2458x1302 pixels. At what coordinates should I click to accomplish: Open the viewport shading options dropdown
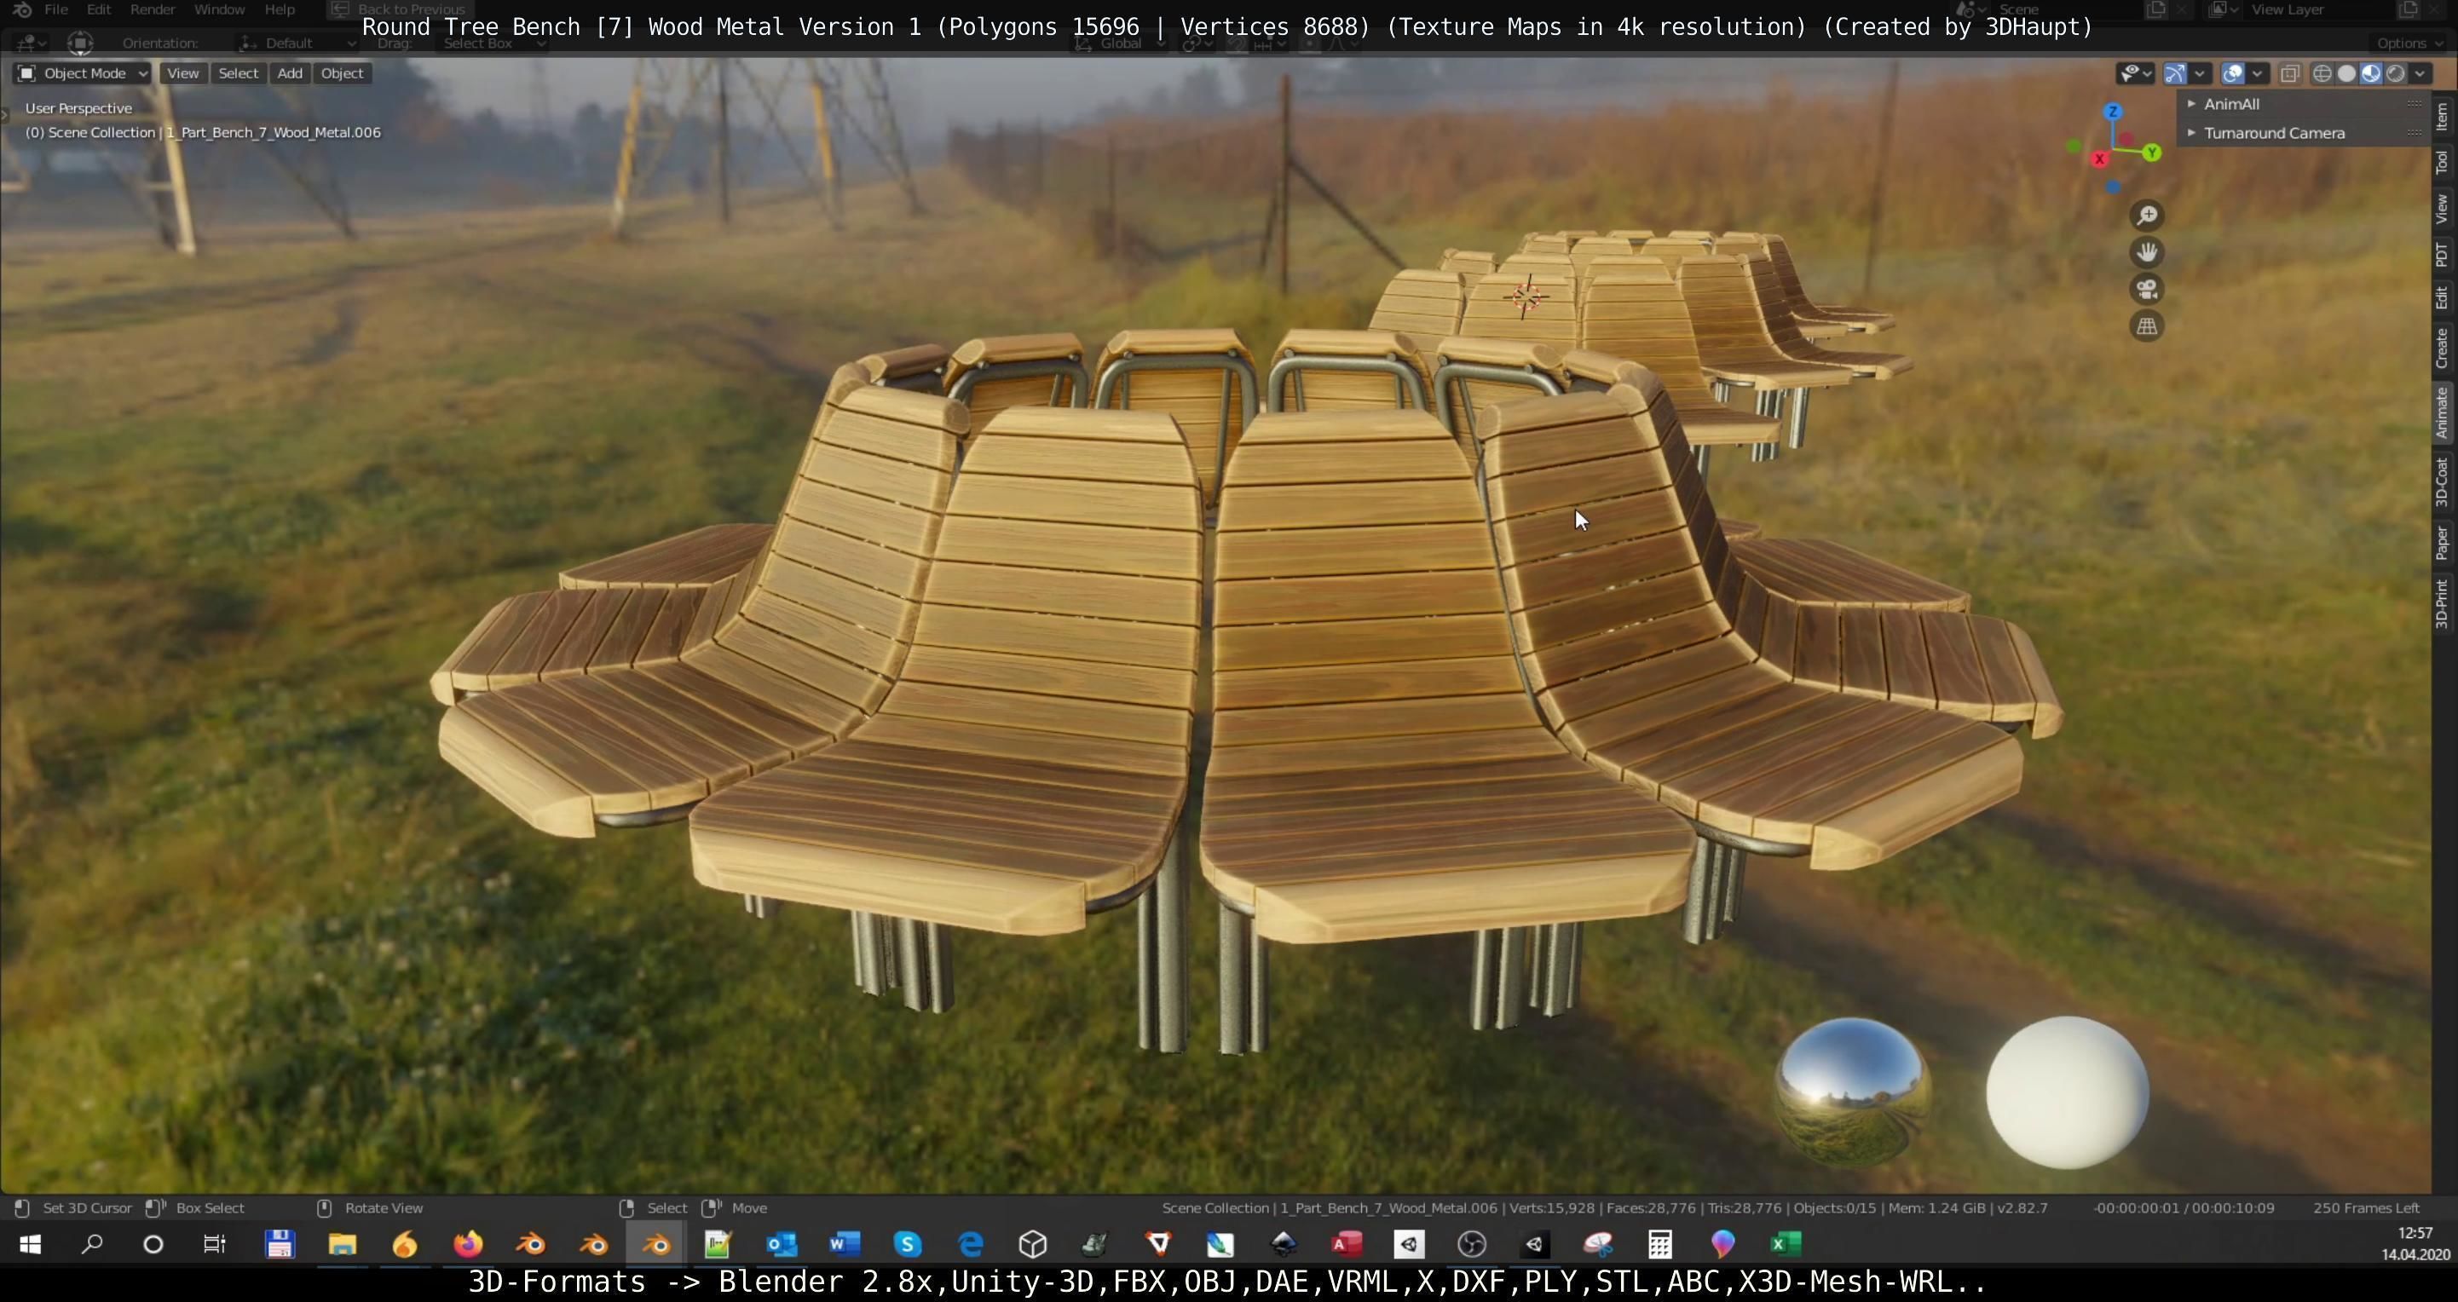[x=2420, y=73]
